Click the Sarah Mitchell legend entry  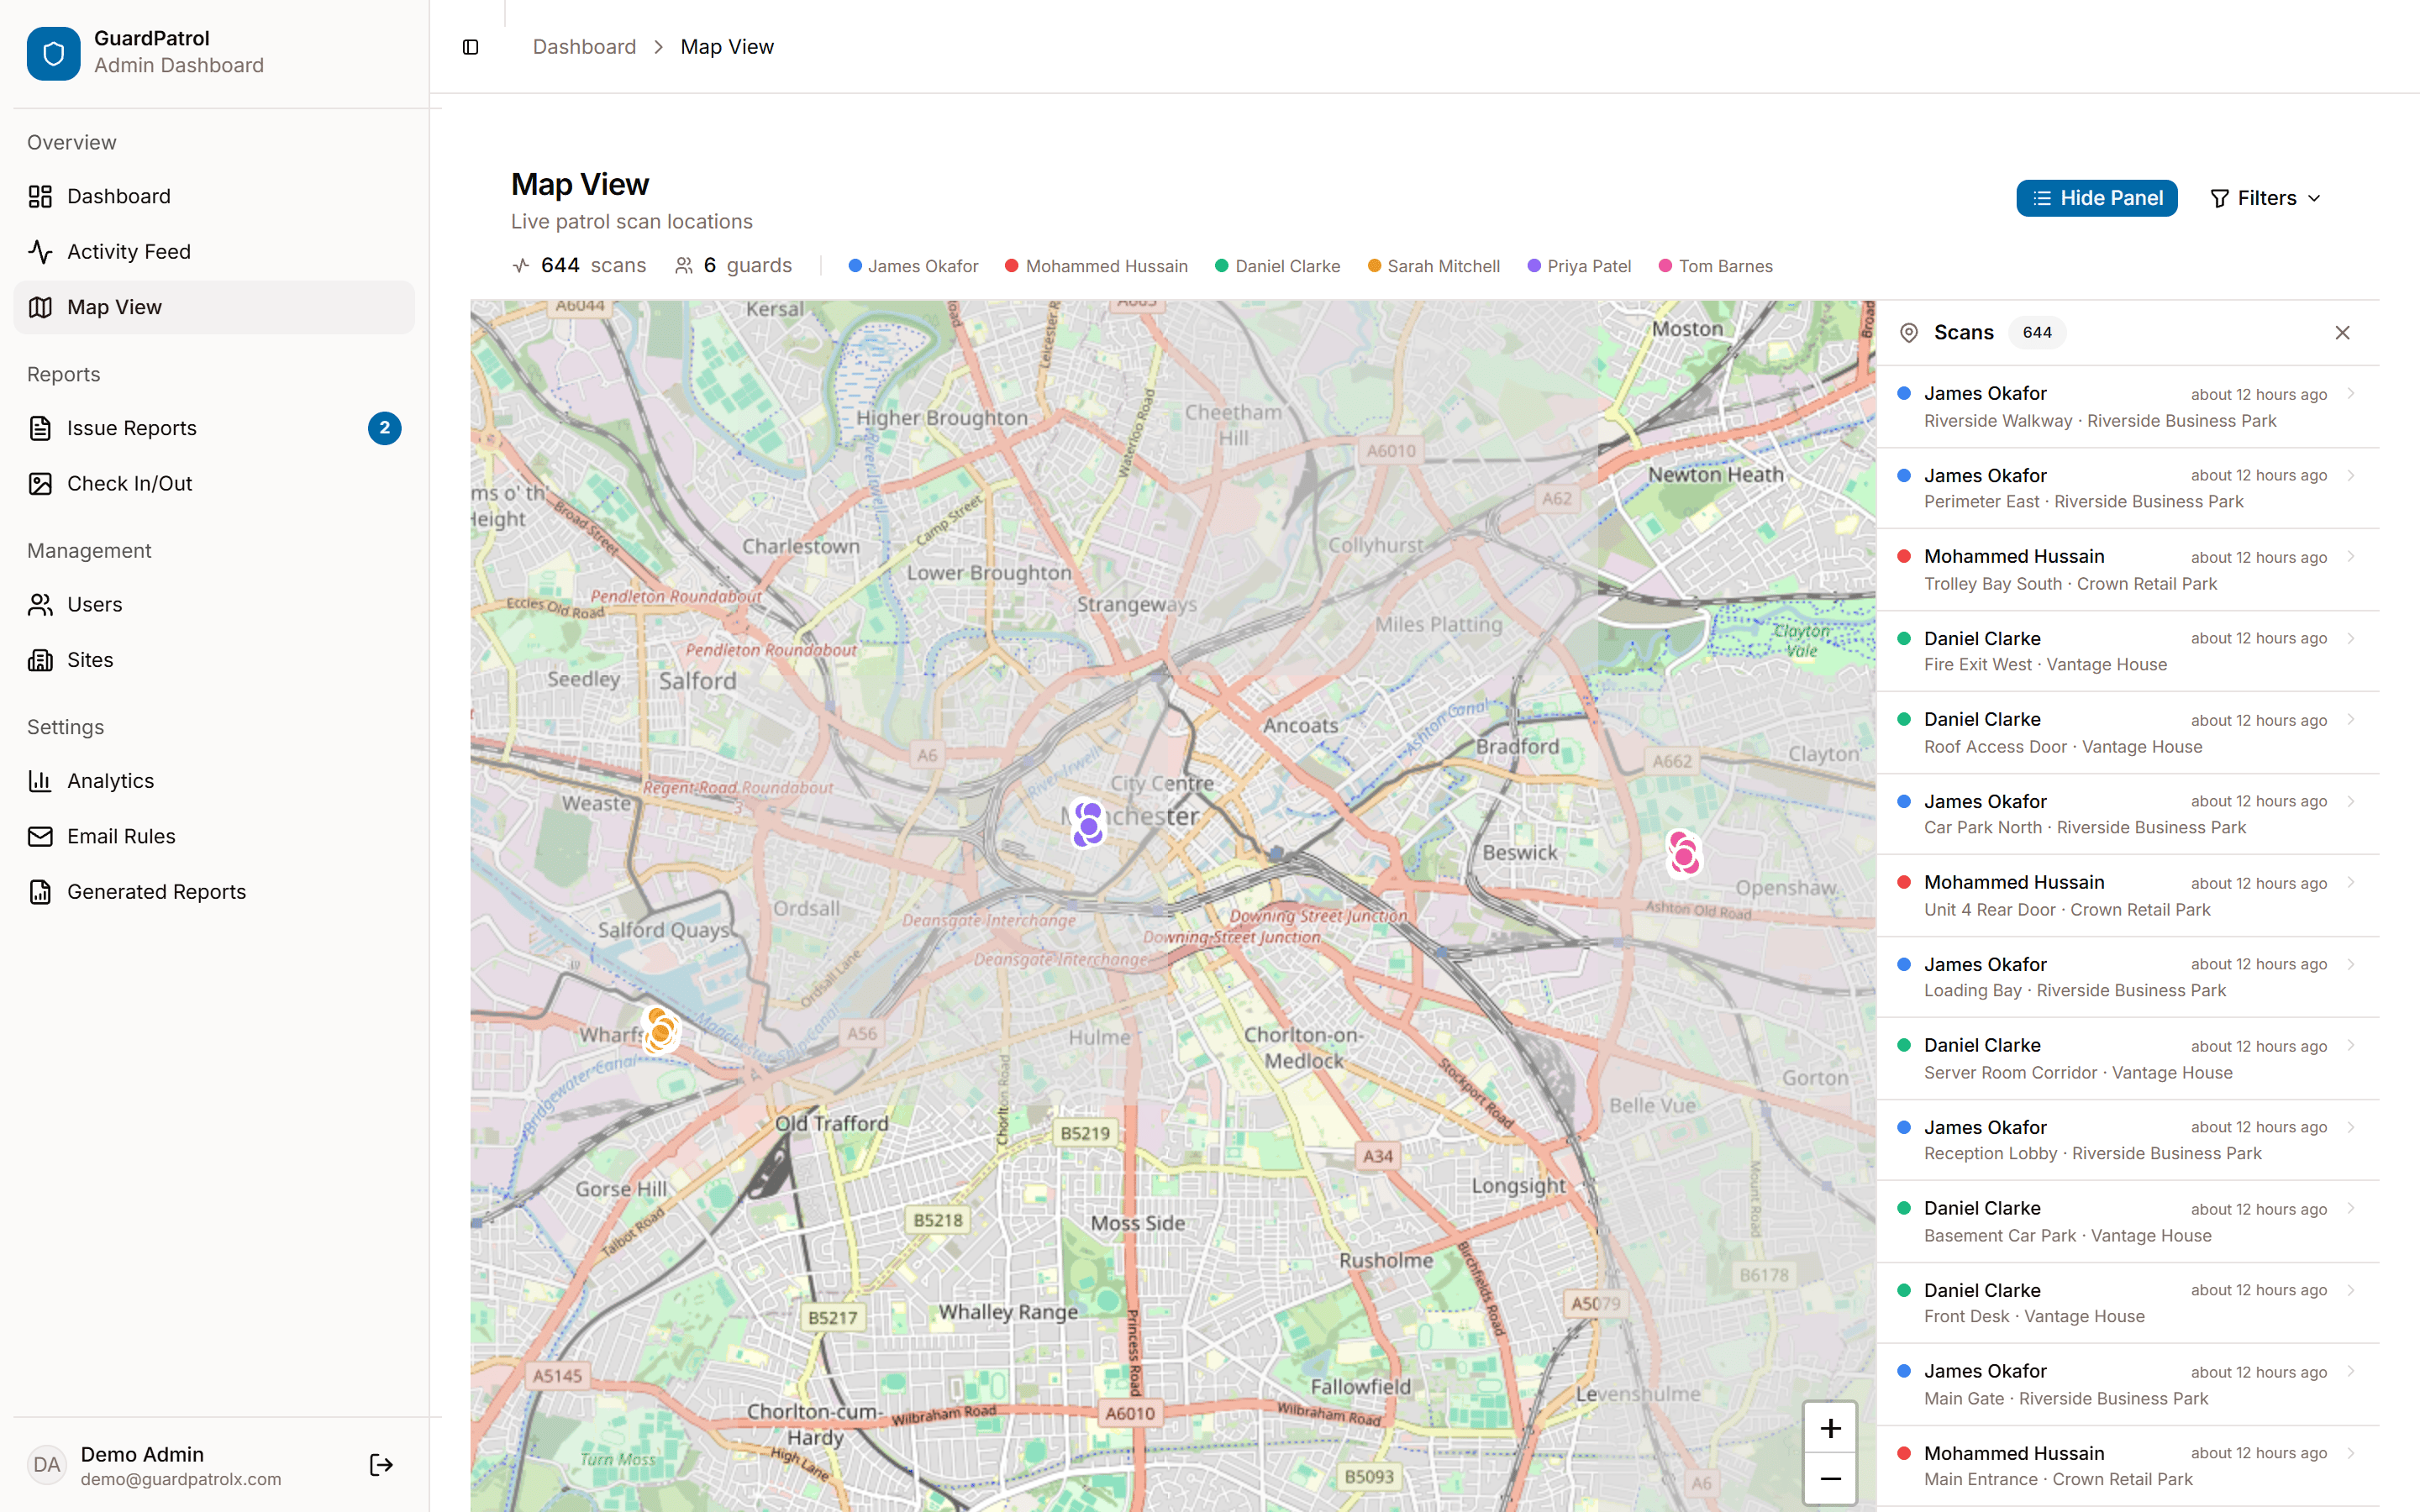[x=1433, y=266]
